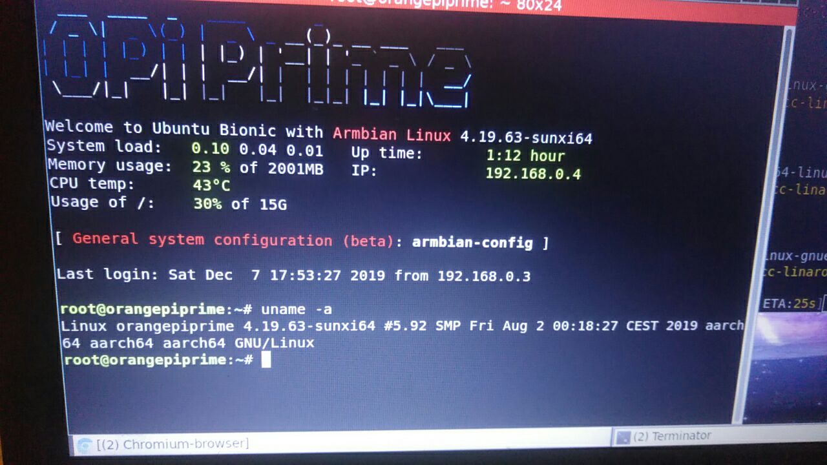Select 'GNU/Linux' at the end of uname output
The height and width of the screenshot is (465, 827).
[x=274, y=342]
